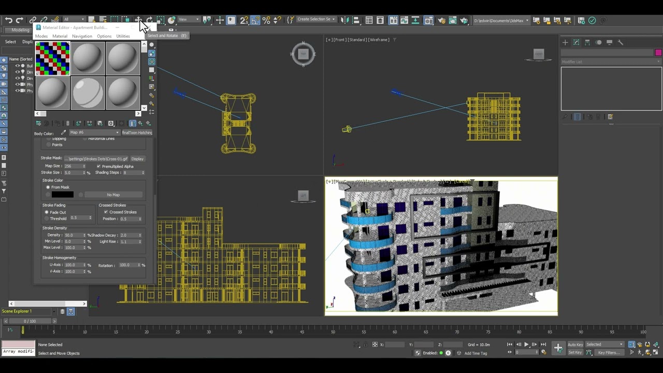
Task: Click the finalToon Hatching type button
Action: coord(137,133)
